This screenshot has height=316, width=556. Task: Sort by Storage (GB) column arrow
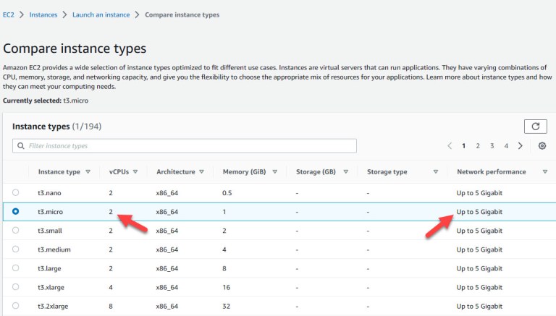(x=346, y=172)
